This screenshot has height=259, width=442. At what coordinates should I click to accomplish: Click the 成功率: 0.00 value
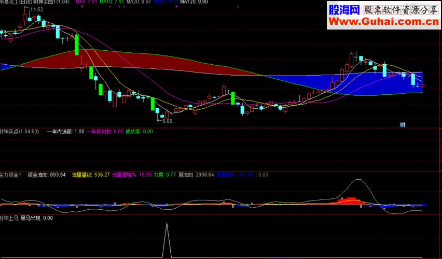[x=139, y=132]
